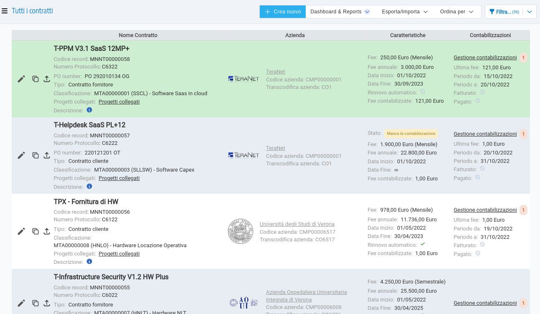Open the hamburger menu beside Tutti i contratti
540x314 pixels.
pos(5,11)
